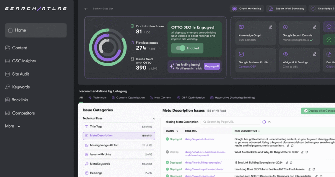This screenshot has width=335, height=177.
Task: Go to GSC Insights
Action: [21, 61]
